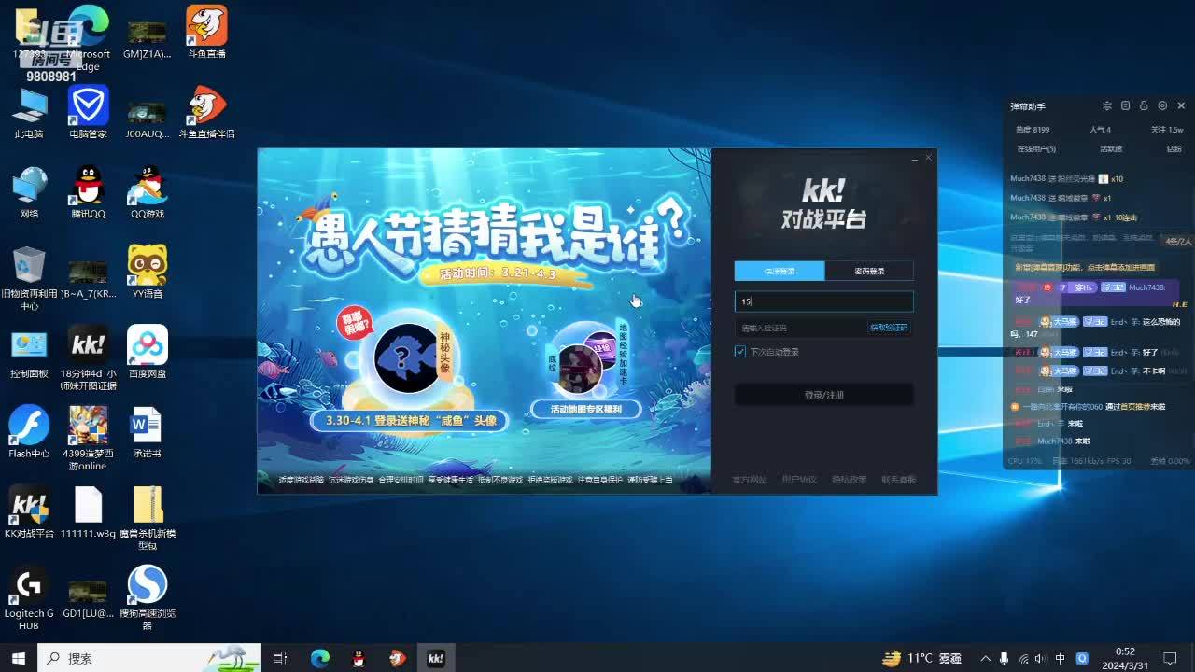The width and height of the screenshot is (1195, 672).
Task: Open the taskbar clock and date
Action: coord(1125,658)
